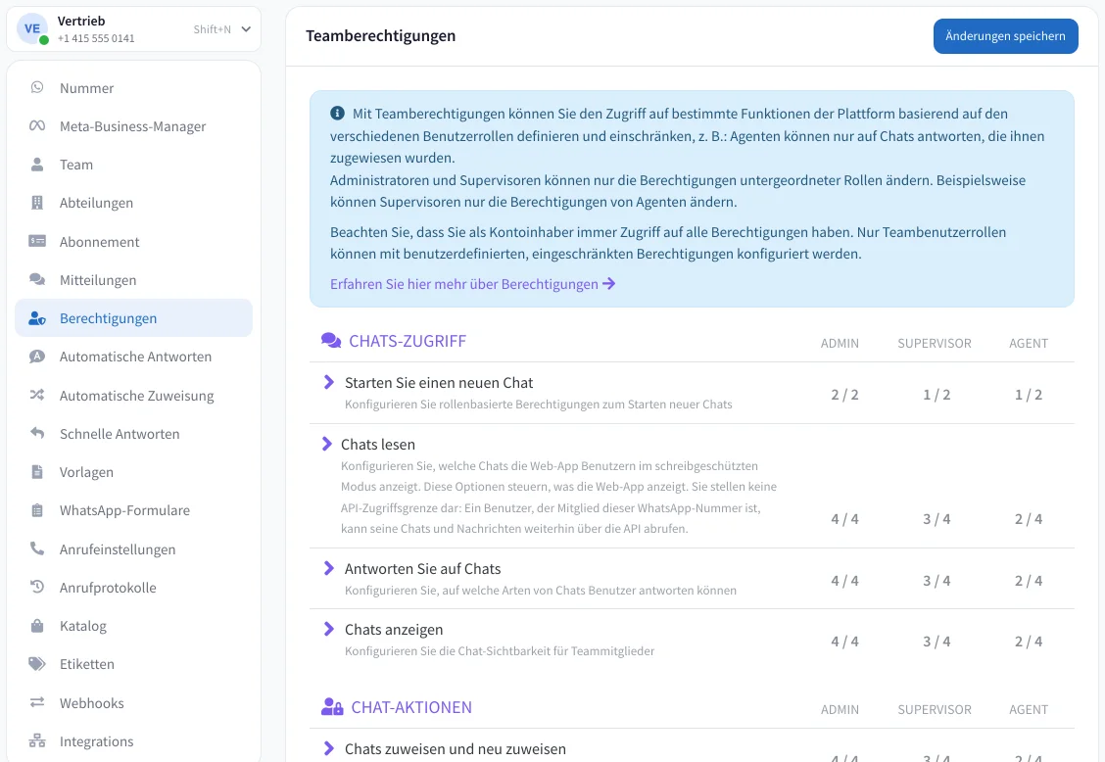1105x762 pixels.
Task: Expand 'Chats zuweisen und neu zuweisen' row
Action: [328, 748]
